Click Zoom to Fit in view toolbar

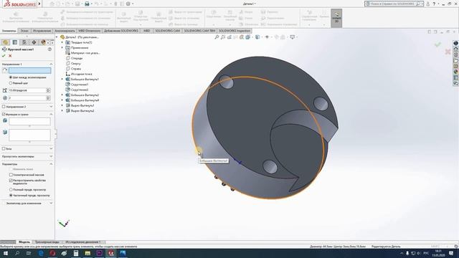(217, 37)
